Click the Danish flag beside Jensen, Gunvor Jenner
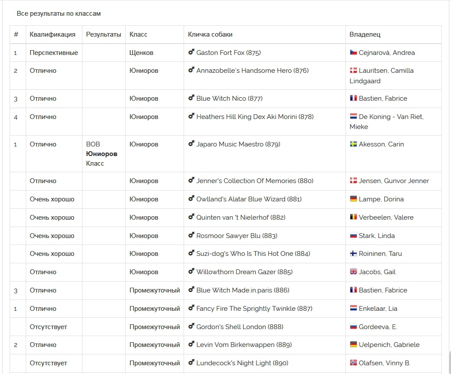Image resolution: width=451 pixels, height=374 pixels. (x=353, y=180)
